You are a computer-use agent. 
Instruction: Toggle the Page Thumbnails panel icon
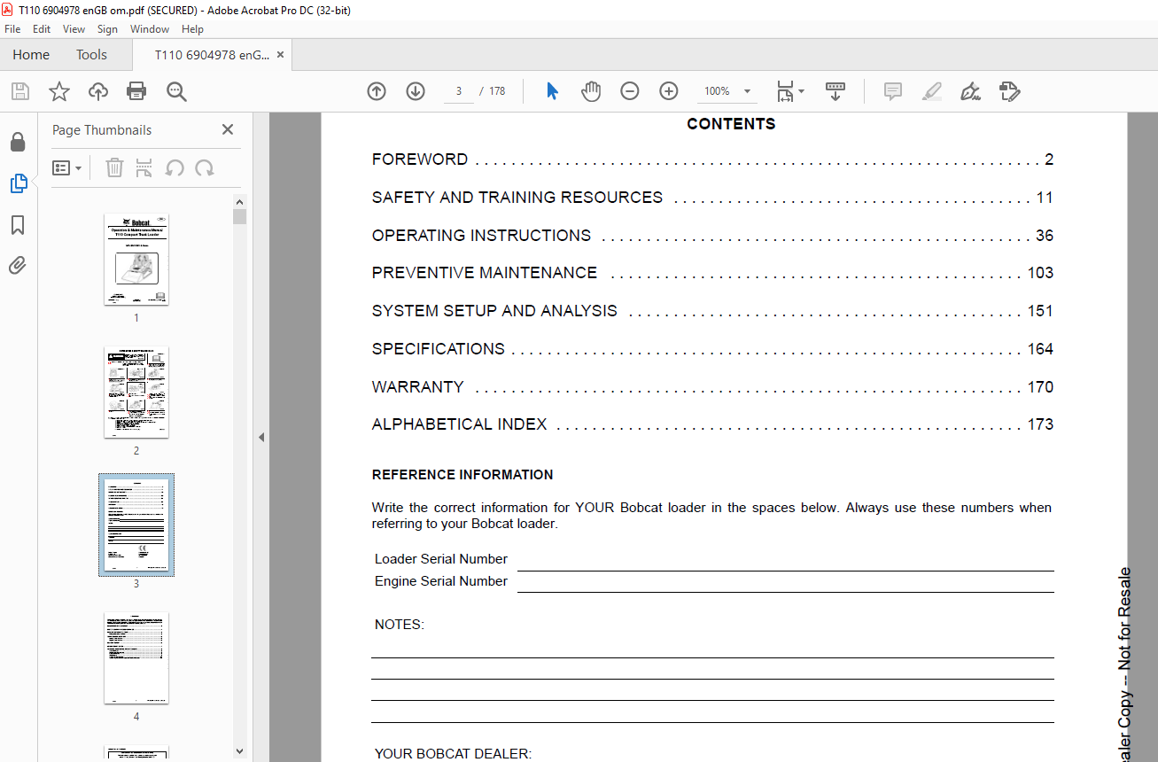click(x=18, y=183)
